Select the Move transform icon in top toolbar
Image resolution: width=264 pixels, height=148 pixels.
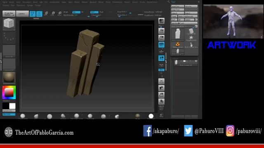point(46,14)
